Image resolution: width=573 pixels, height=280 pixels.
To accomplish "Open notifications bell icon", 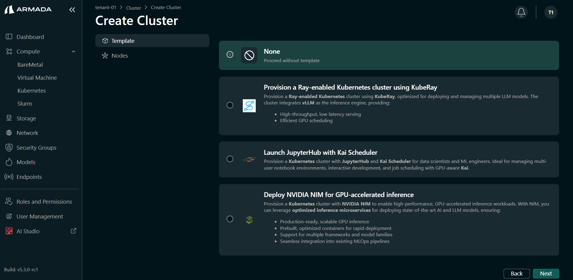I will (x=521, y=12).
